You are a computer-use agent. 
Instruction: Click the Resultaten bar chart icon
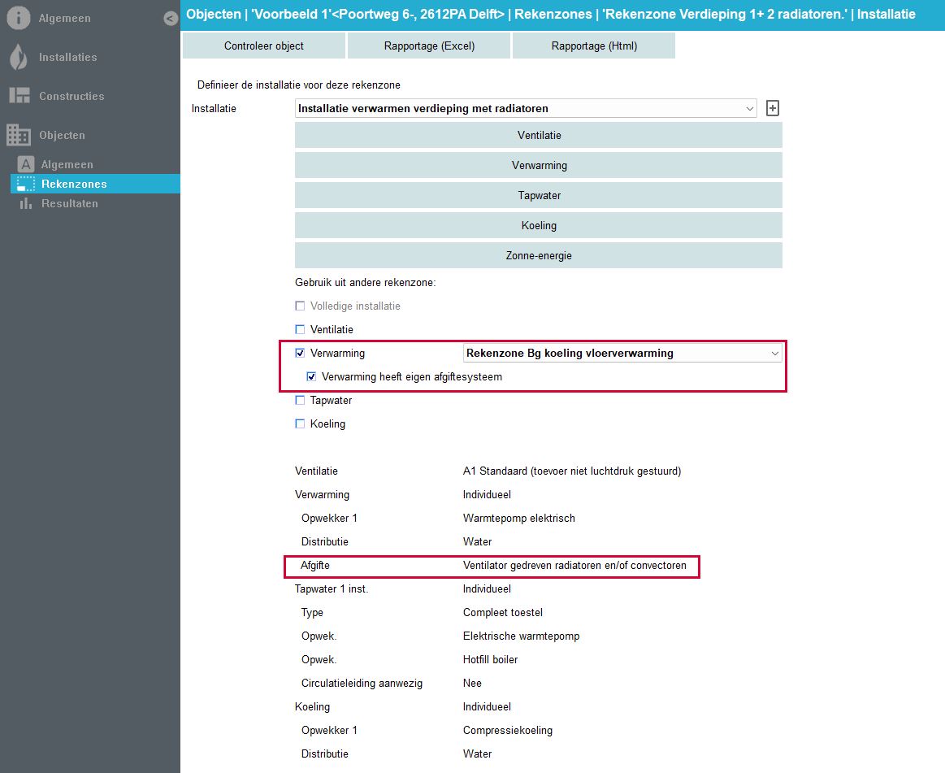tap(26, 203)
